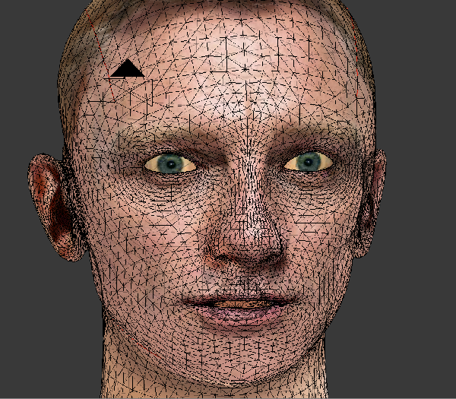Select the black filled triangle on forehead

click(x=128, y=68)
